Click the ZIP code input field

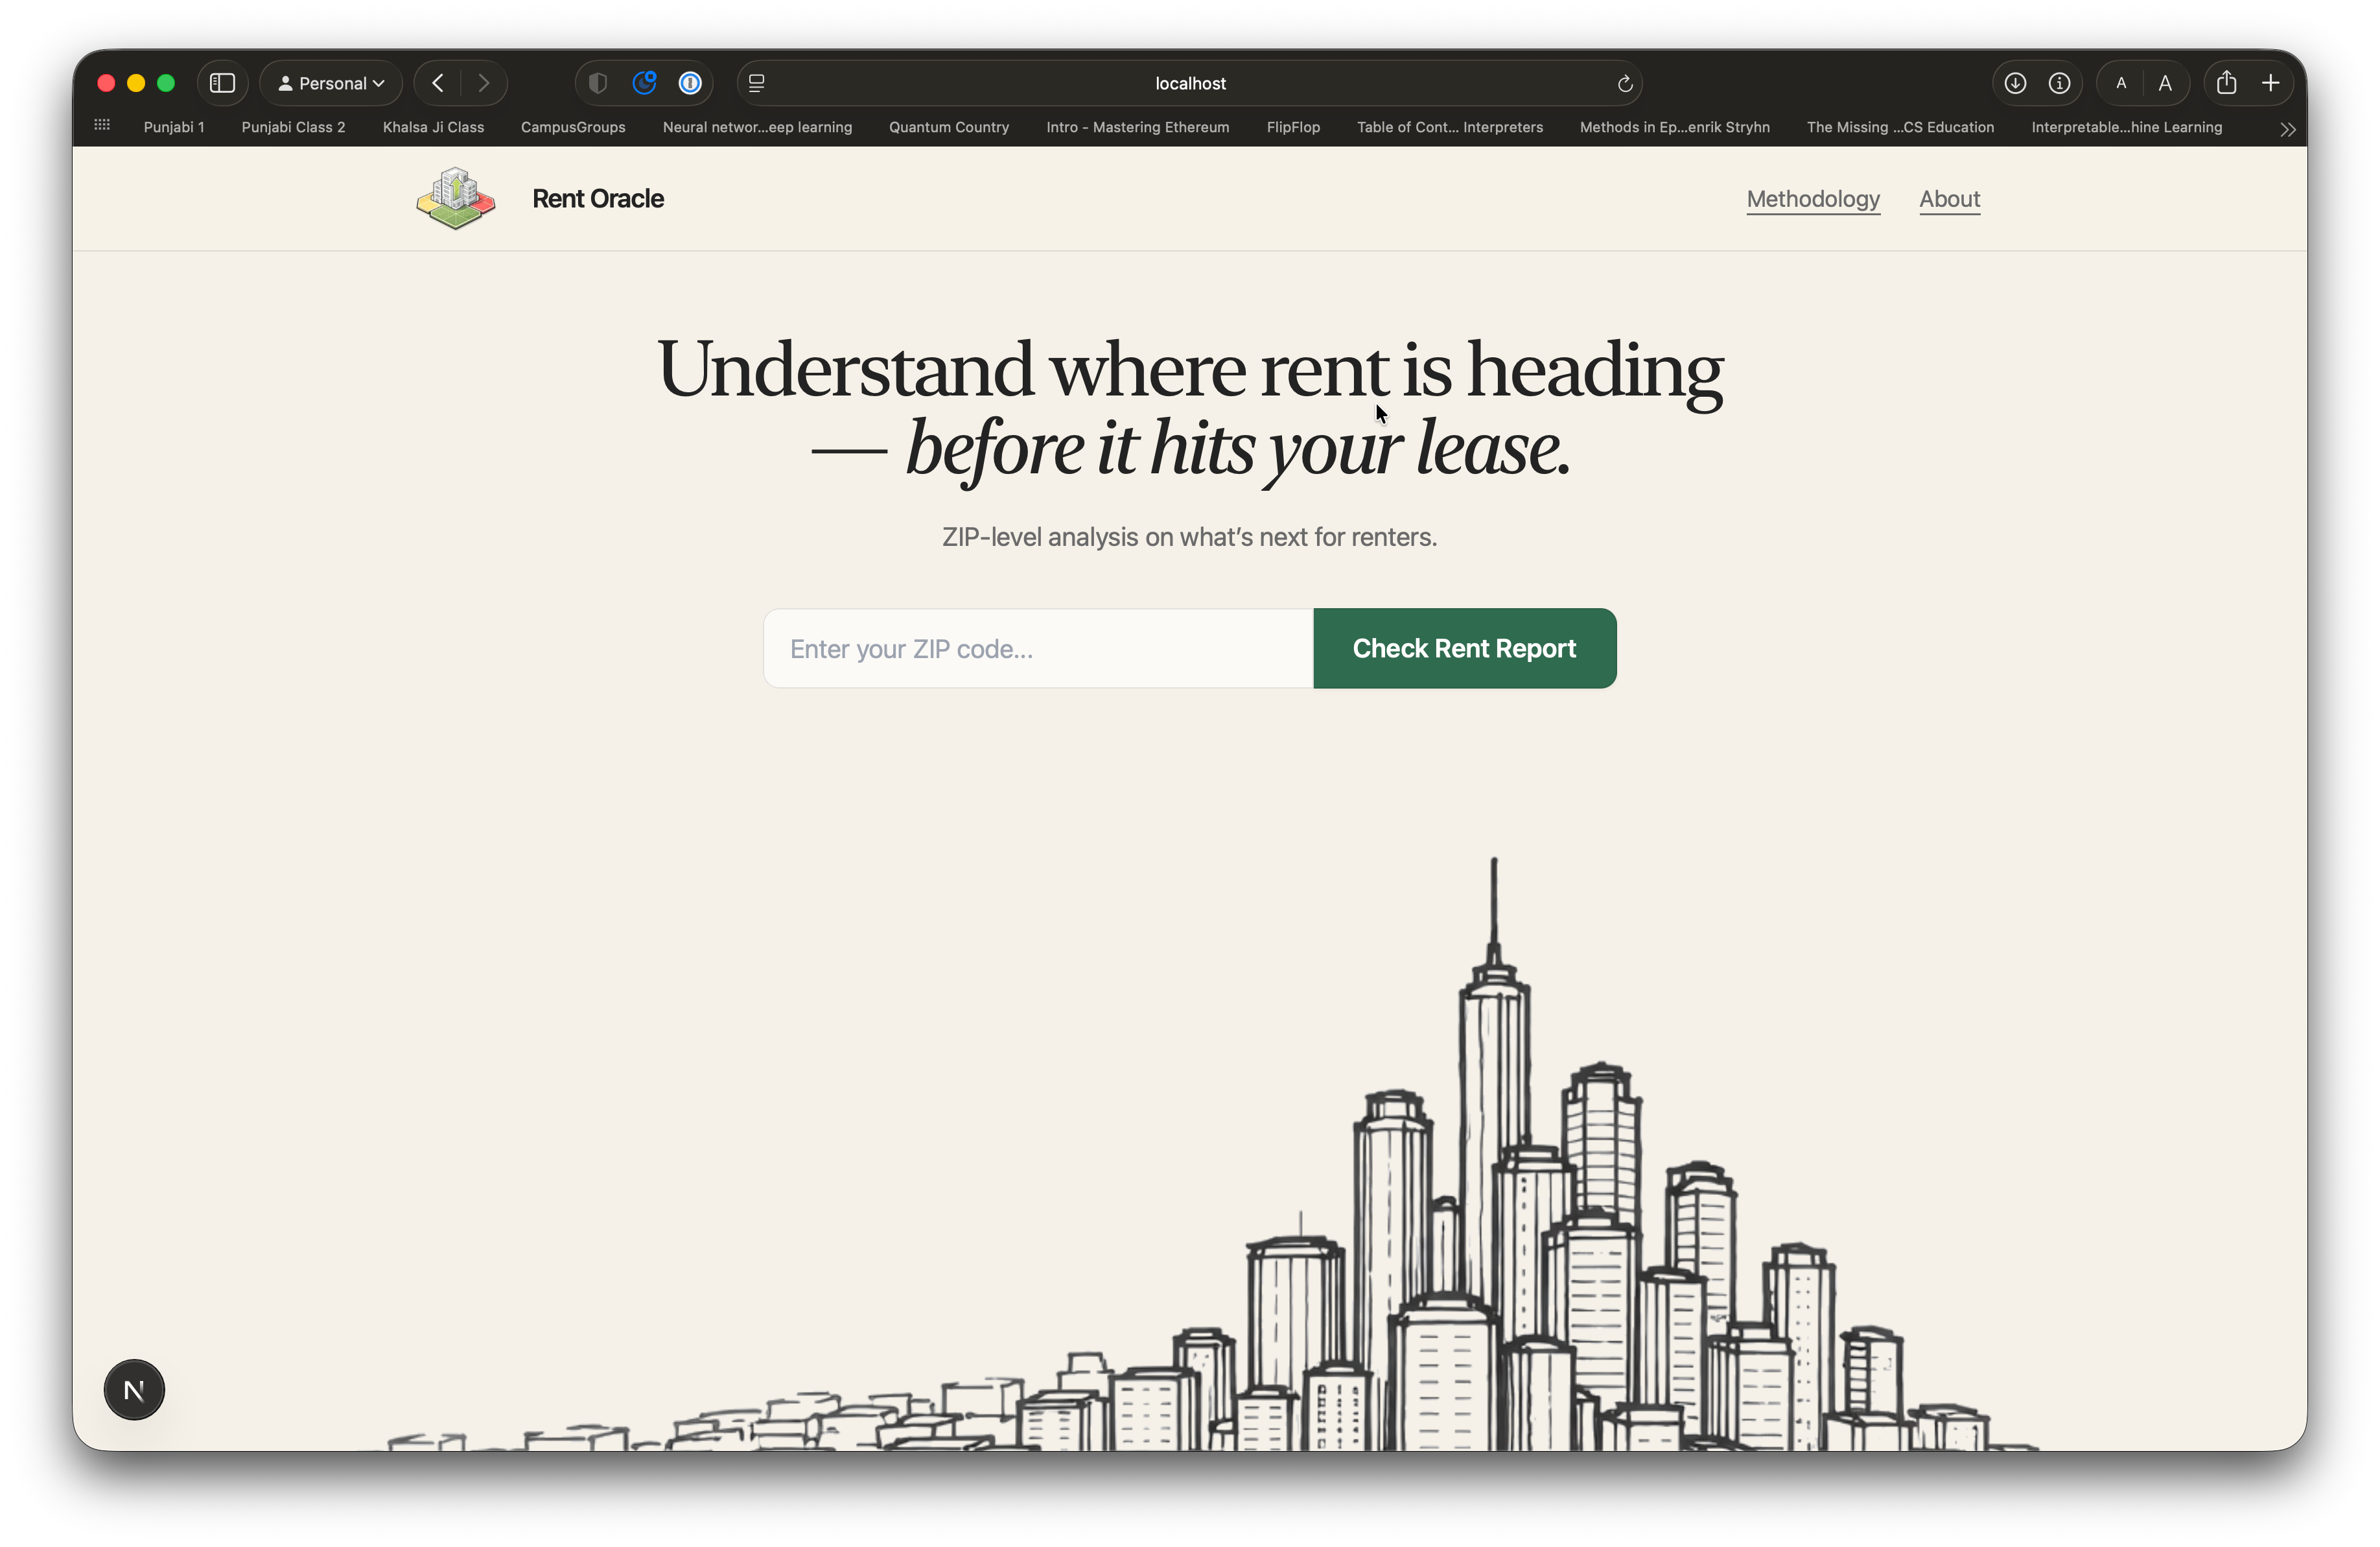coord(1038,648)
